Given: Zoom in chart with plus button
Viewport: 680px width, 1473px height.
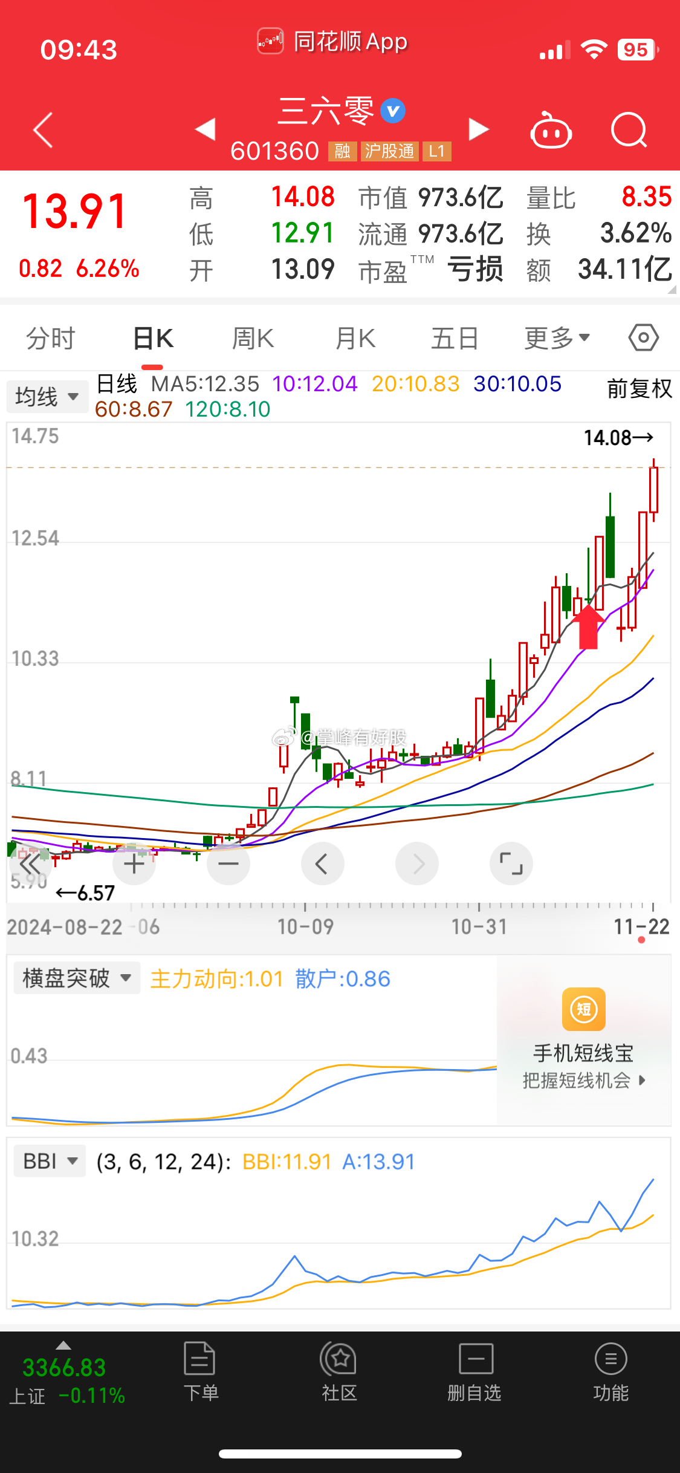Looking at the screenshot, I should (x=134, y=863).
